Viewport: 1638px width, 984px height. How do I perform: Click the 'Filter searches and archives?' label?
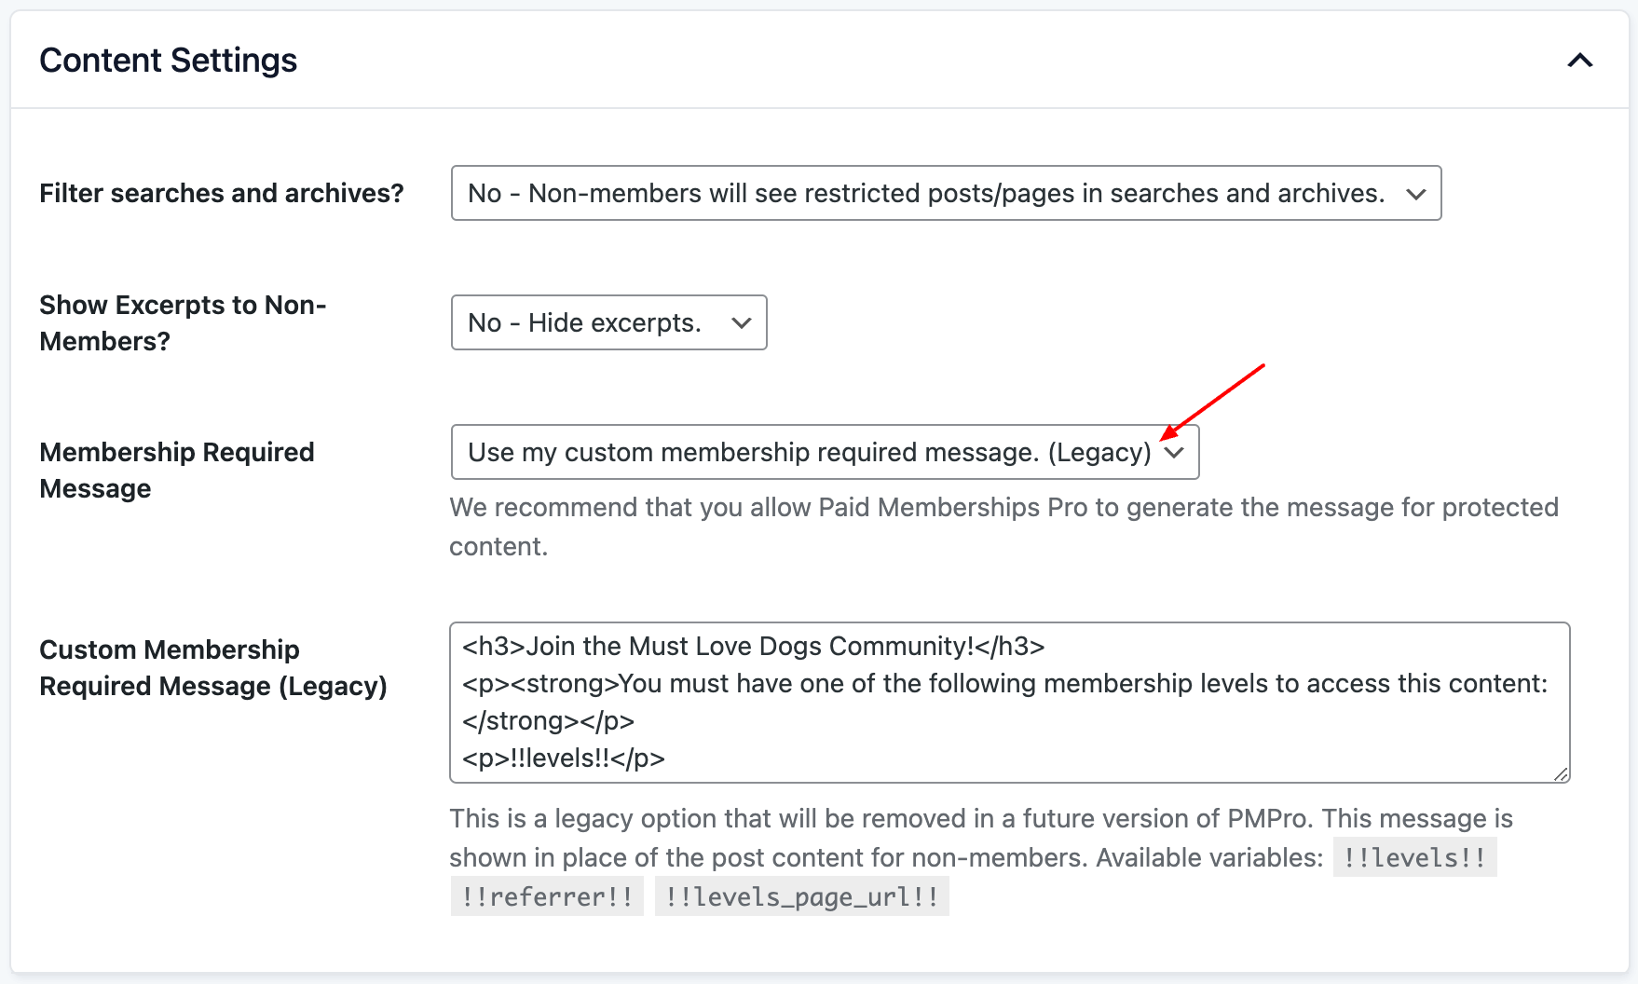(x=222, y=193)
